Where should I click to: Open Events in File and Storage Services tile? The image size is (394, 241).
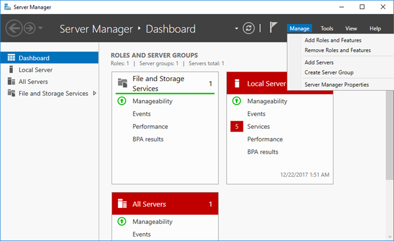pyautogui.click(x=141, y=114)
